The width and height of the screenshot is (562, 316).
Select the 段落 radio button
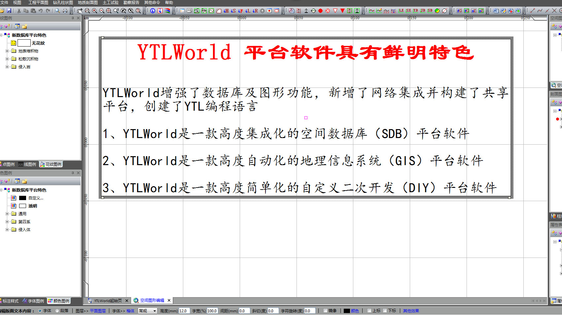[57, 311]
